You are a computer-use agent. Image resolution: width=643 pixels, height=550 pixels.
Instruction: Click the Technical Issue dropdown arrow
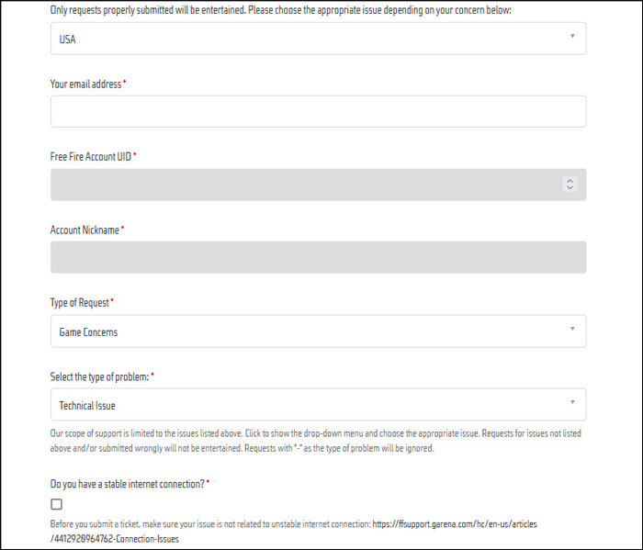click(572, 402)
